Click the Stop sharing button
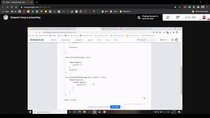The height and width of the screenshot is (118, 210). coord(115,107)
